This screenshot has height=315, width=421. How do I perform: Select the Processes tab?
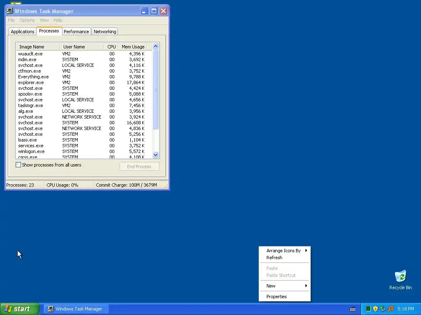pos(49,31)
